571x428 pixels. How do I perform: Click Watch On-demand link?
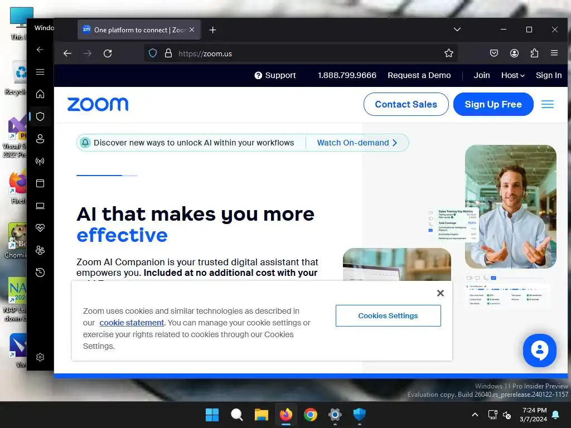pyautogui.click(x=357, y=143)
